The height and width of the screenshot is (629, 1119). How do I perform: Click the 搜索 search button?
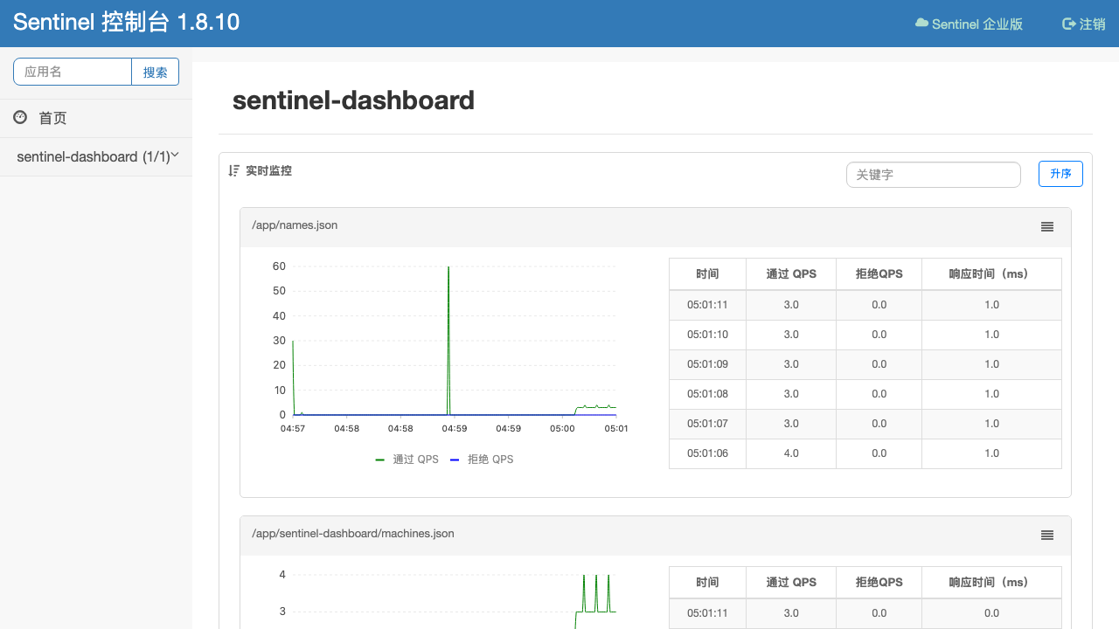coord(156,72)
